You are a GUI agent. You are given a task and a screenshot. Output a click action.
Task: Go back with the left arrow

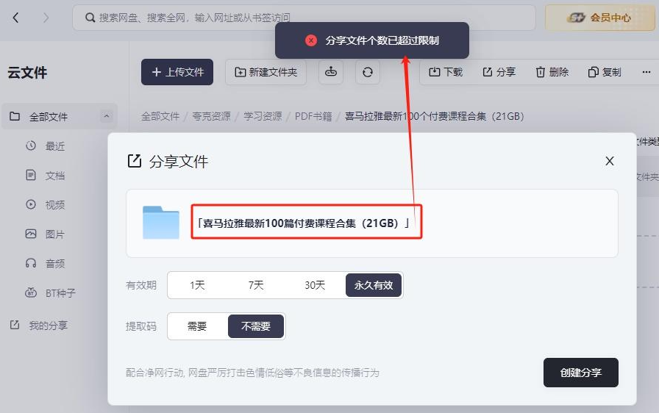pyautogui.click(x=16, y=18)
